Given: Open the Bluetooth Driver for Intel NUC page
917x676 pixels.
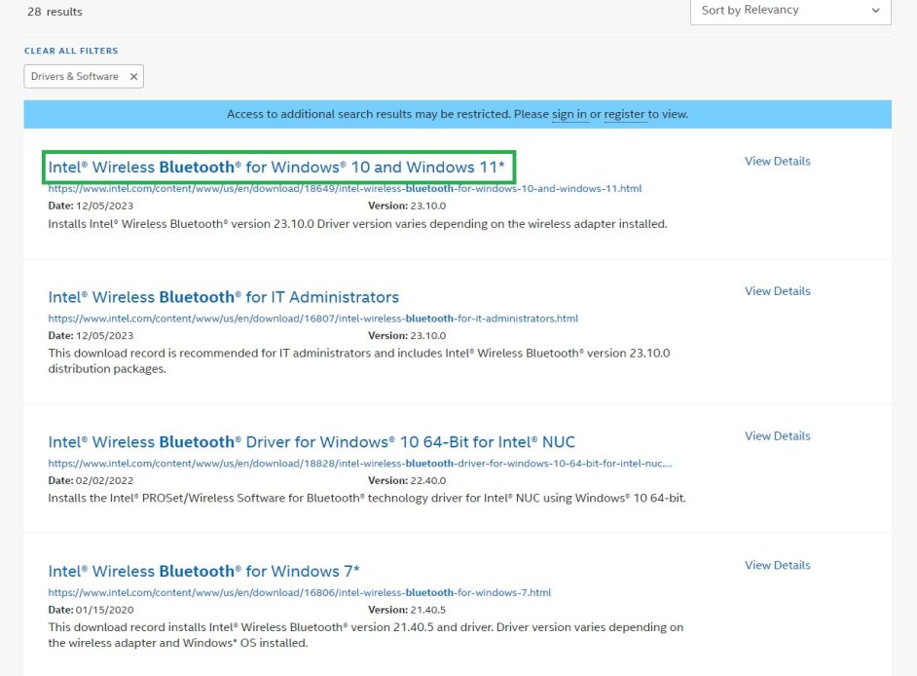Looking at the screenshot, I should point(312,442).
